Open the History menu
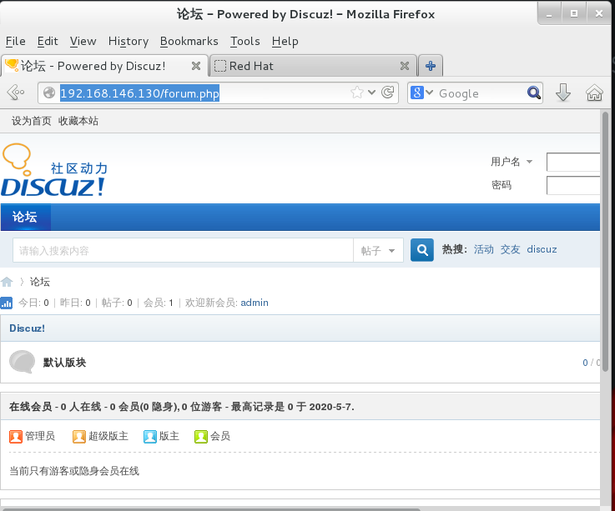This screenshot has width=615, height=511. click(x=129, y=41)
